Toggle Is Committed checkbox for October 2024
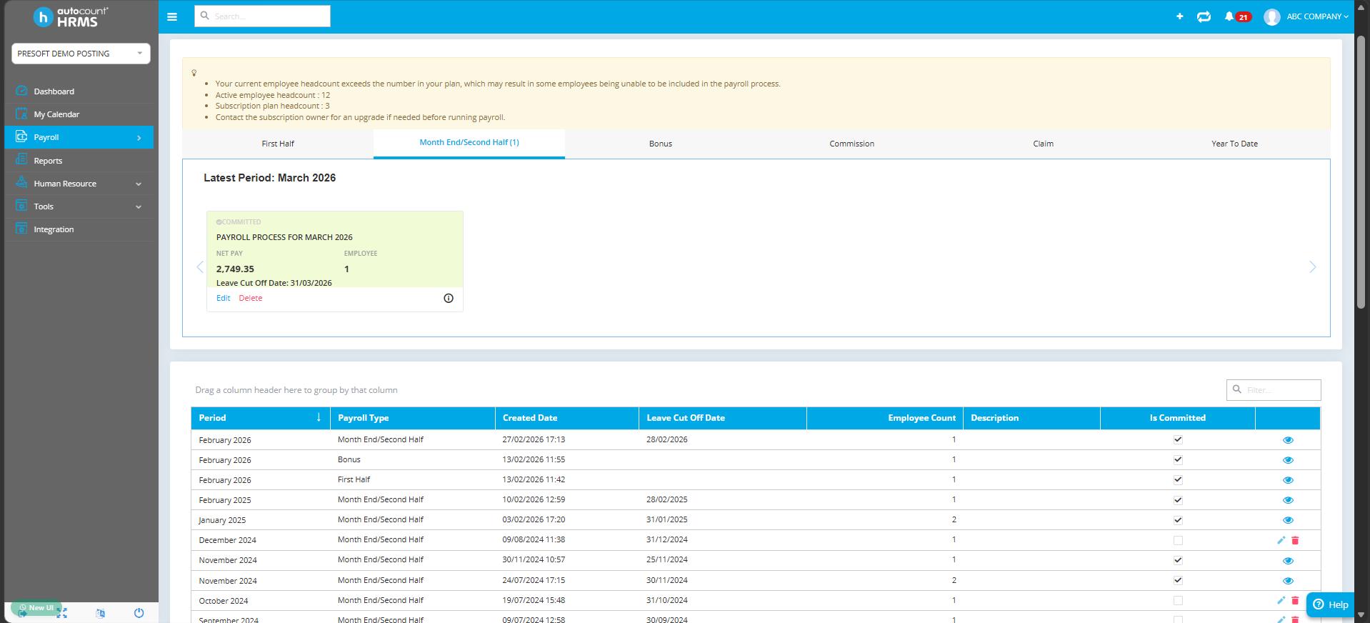The image size is (1370, 623). [1178, 600]
